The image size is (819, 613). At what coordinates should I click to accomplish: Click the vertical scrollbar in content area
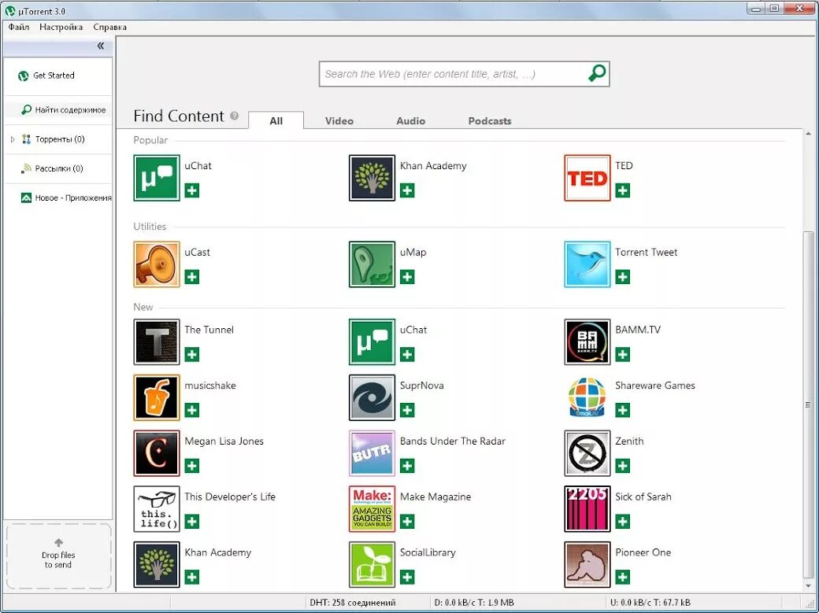[x=808, y=404]
